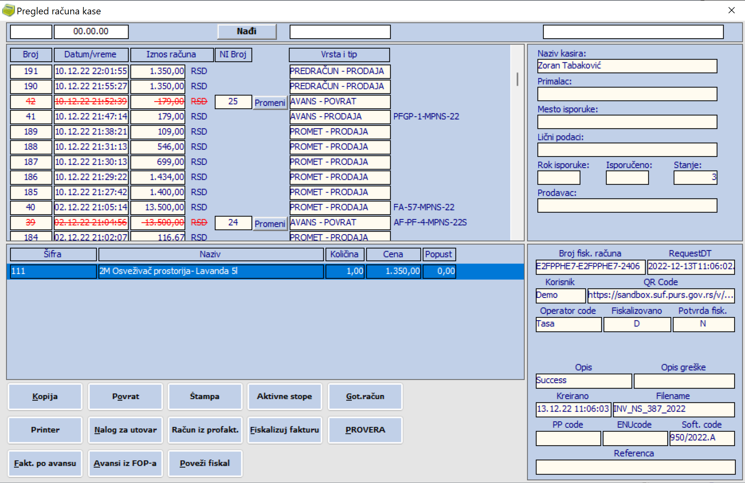Screen dimensions: 745x483
Task: Click Promeni button in receipt 39 row
Action: 270,224
